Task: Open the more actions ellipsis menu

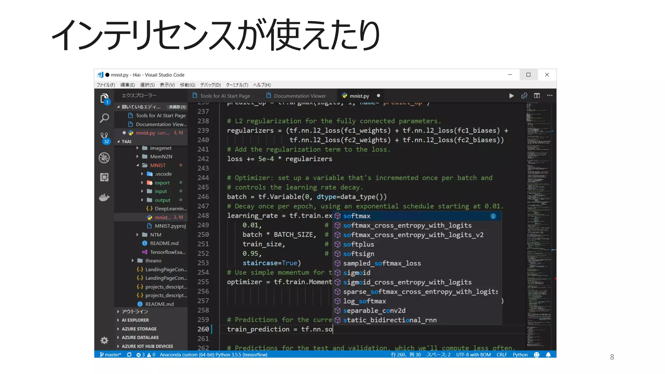Action: point(549,95)
